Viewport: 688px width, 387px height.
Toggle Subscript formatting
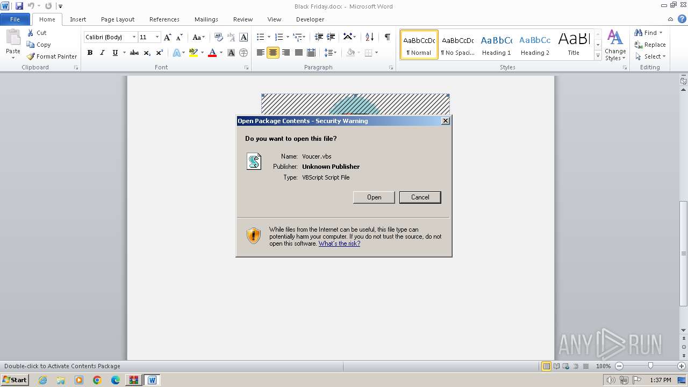point(147,53)
